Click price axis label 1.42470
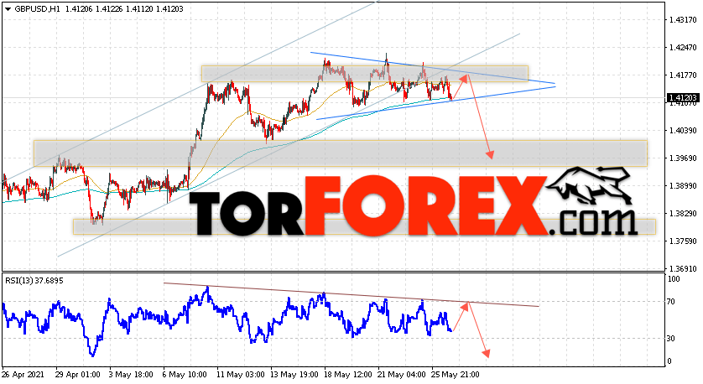 [x=683, y=48]
